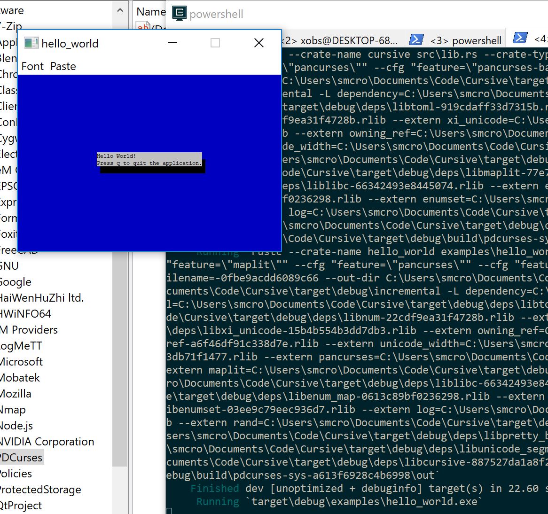The height and width of the screenshot is (514, 548).
Task: Click 'Press q to quit the application.' text
Action: pyautogui.click(x=149, y=163)
